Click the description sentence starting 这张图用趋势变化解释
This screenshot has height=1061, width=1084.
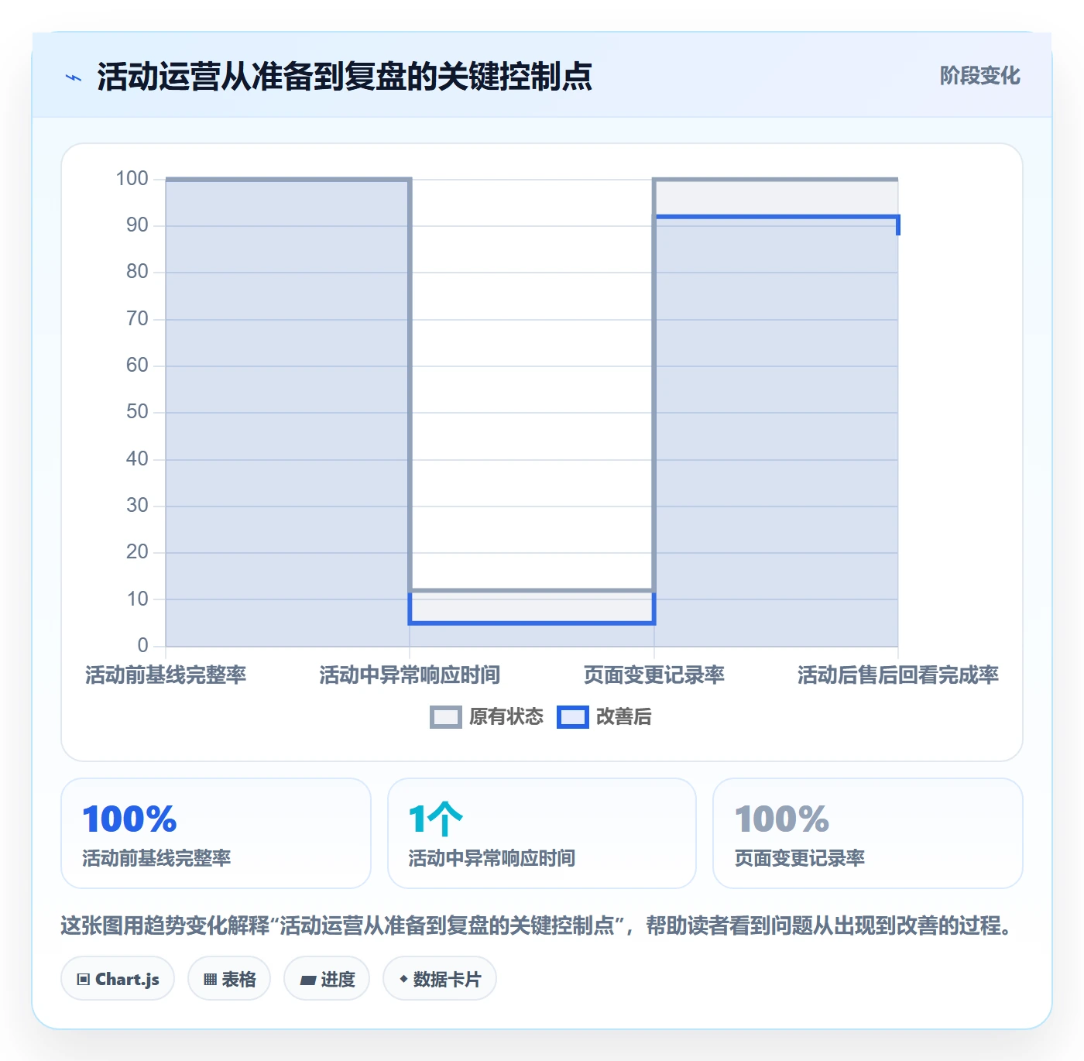(x=537, y=925)
